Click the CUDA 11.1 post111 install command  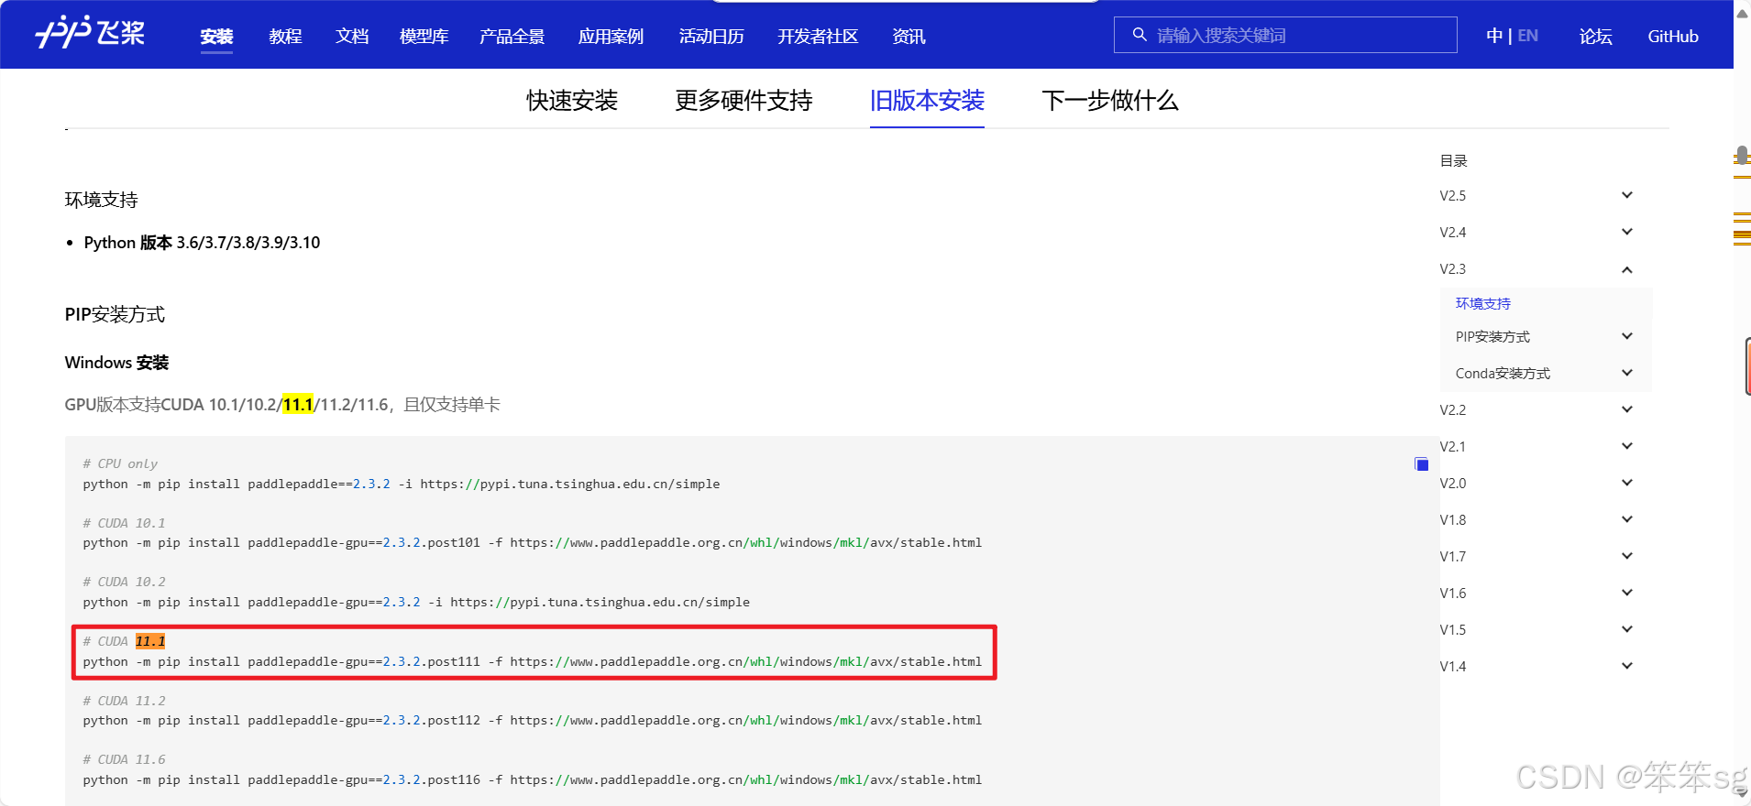tap(532, 661)
